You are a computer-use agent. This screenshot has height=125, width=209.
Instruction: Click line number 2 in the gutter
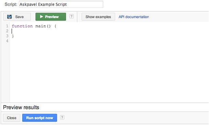click(x=7, y=31)
